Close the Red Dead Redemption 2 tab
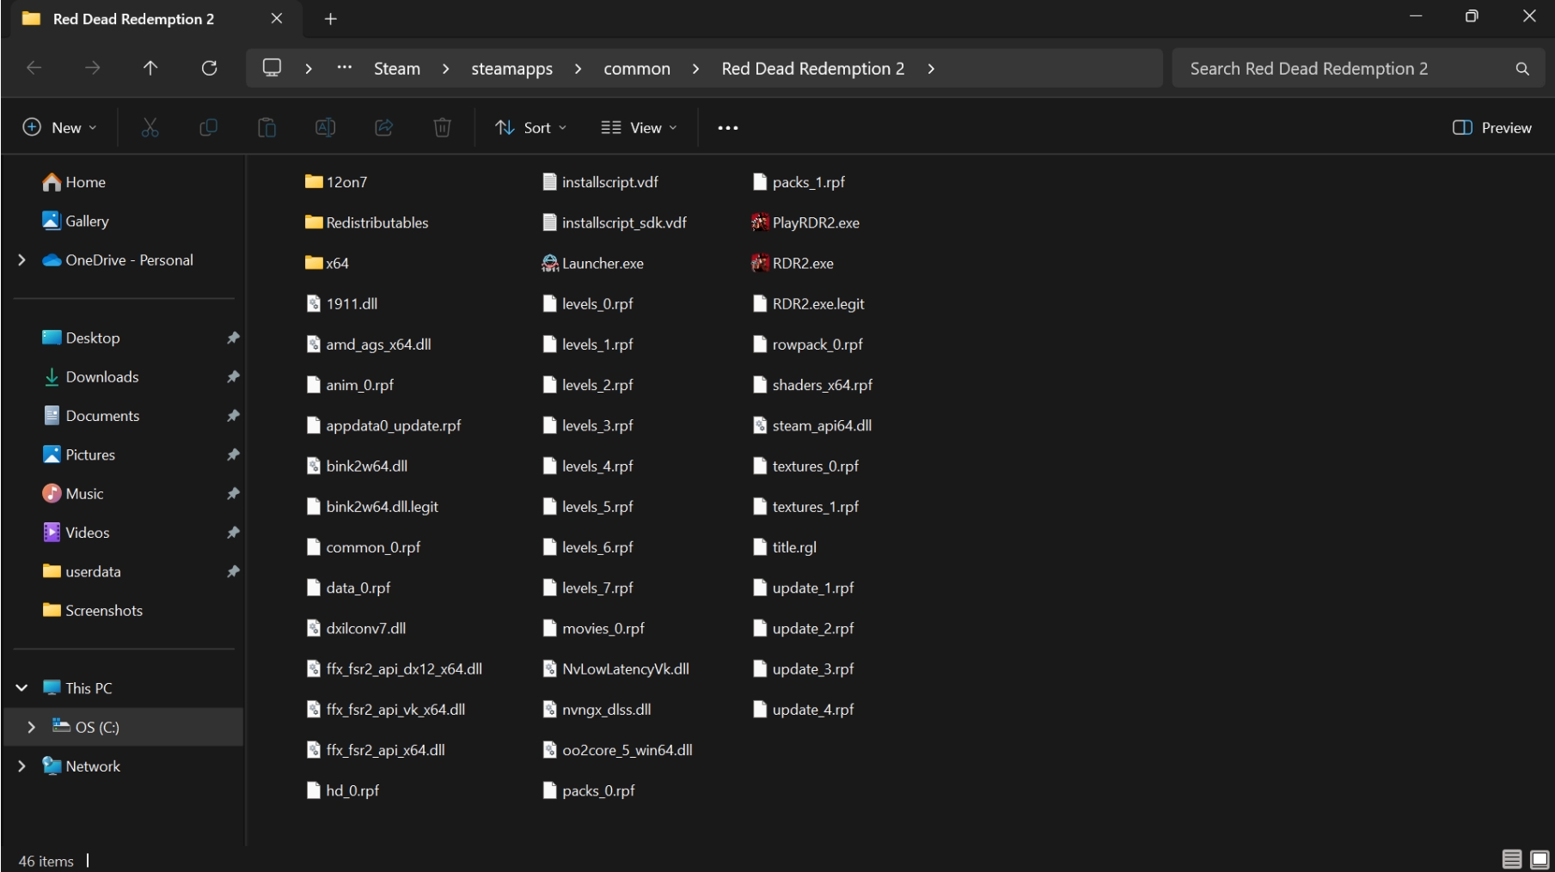Viewport: 1555px width, 872px height. click(x=277, y=19)
